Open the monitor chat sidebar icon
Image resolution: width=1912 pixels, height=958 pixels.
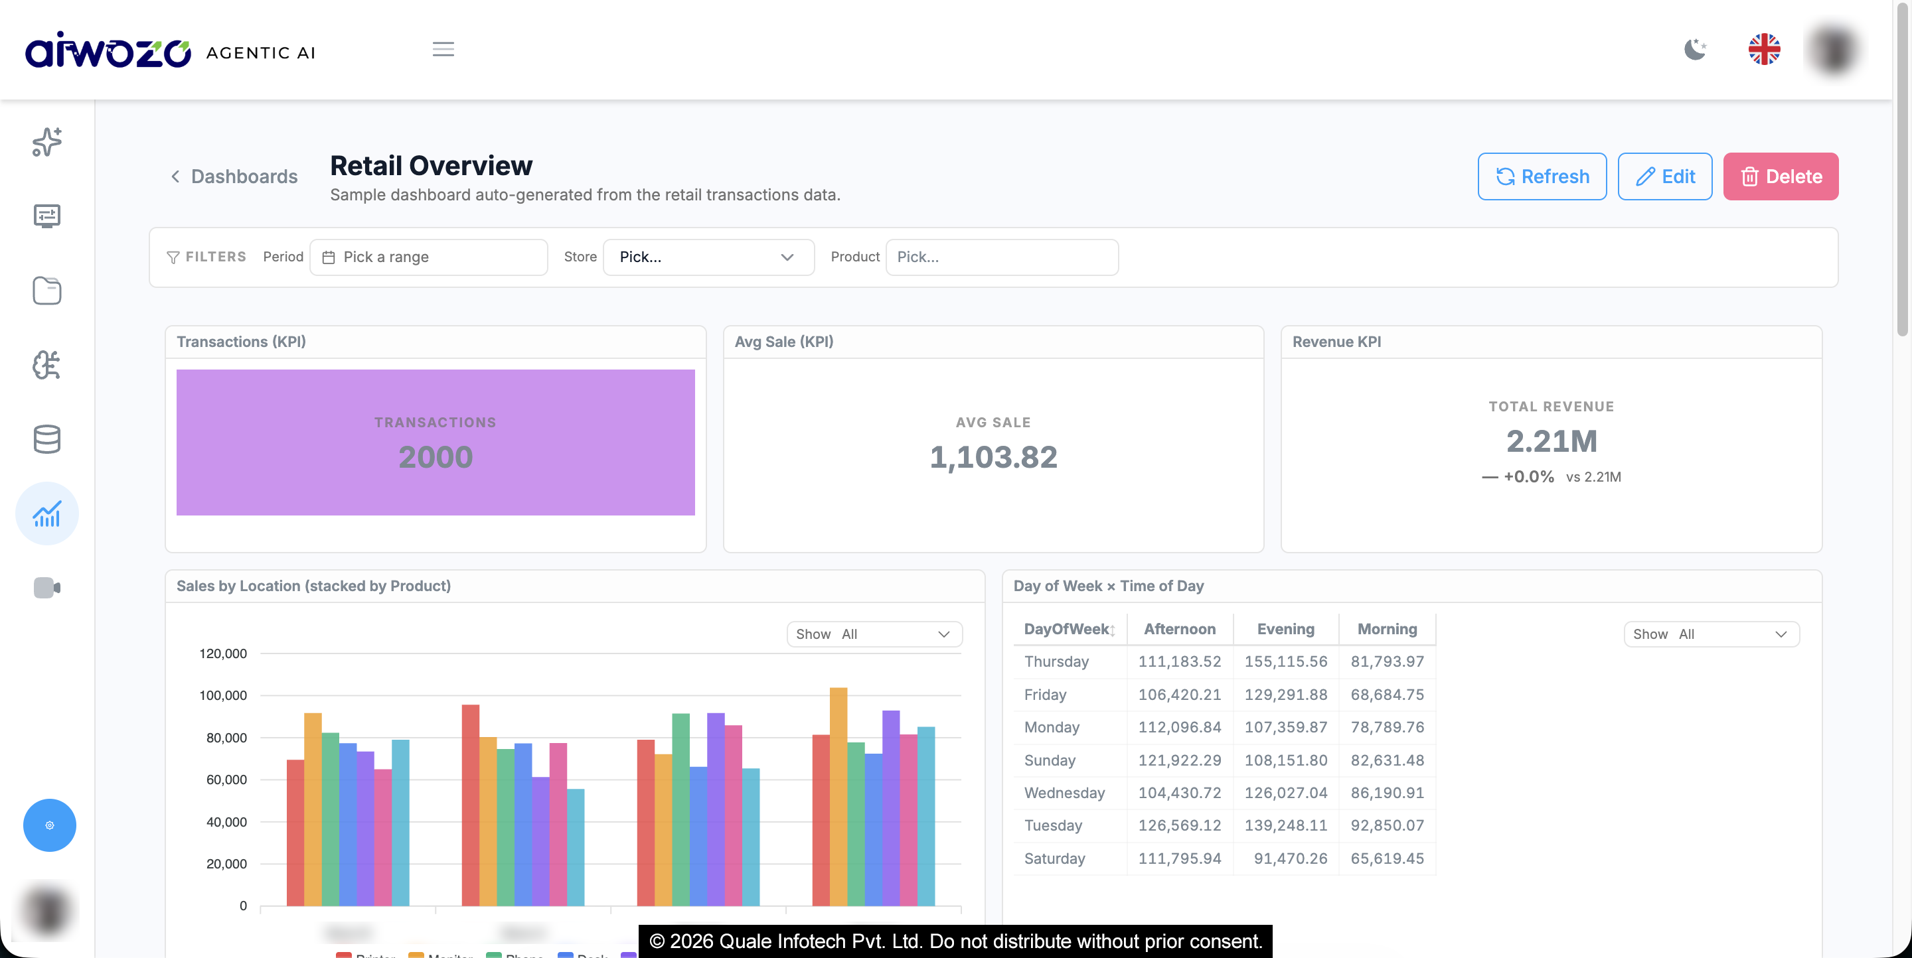(46, 216)
